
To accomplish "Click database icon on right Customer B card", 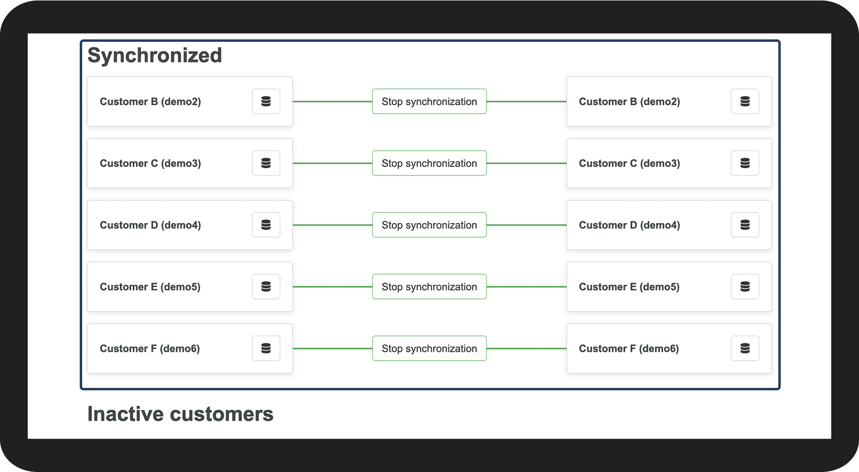I will pos(745,101).
